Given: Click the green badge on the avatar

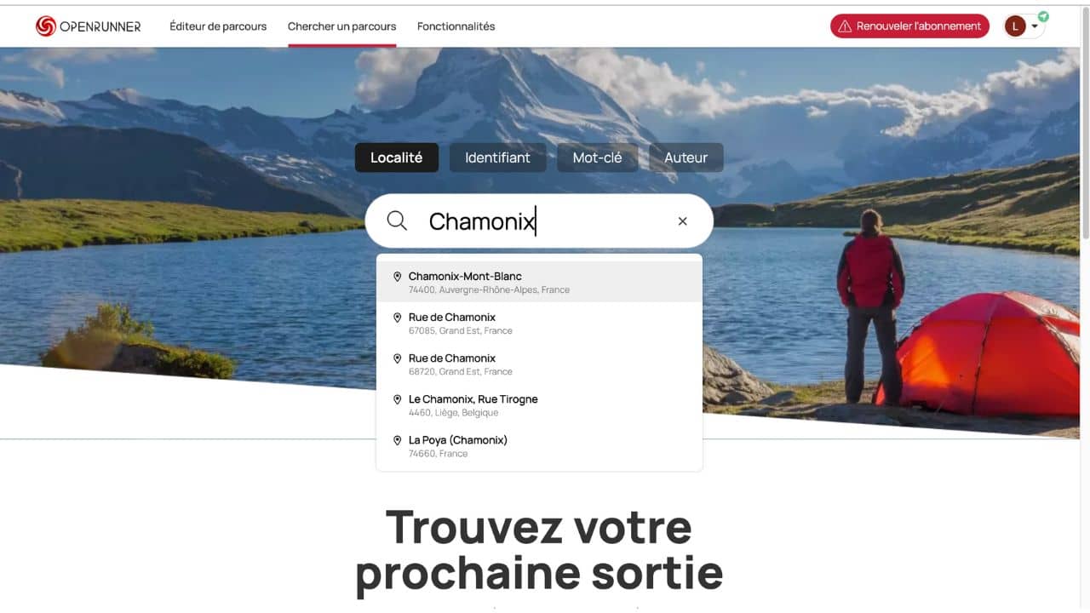Looking at the screenshot, I should [x=1043, y=16].
